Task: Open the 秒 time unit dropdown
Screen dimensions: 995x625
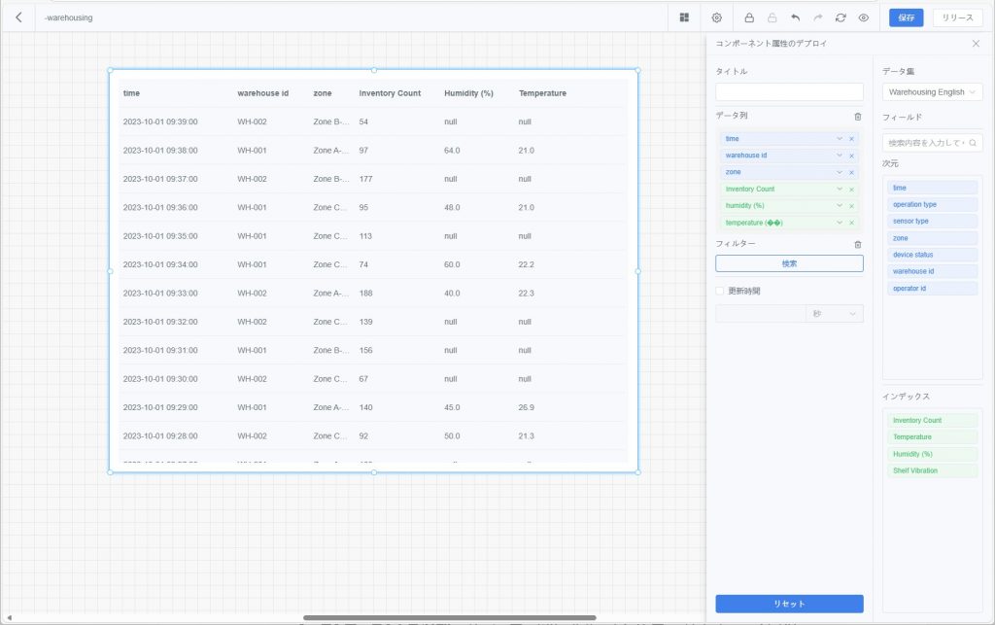Action: point(835,314)
